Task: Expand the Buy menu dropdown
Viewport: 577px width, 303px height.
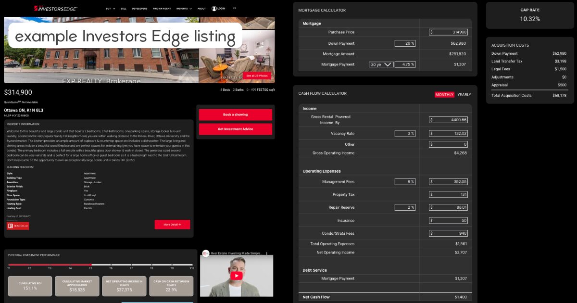Action: [110, 8]
